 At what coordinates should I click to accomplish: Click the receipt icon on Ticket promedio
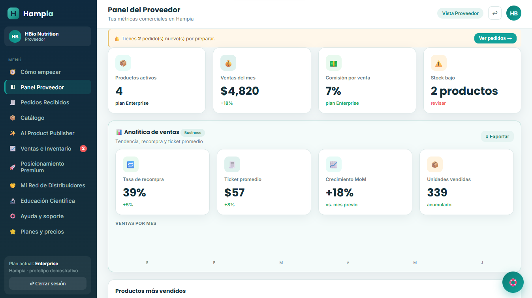232,164
